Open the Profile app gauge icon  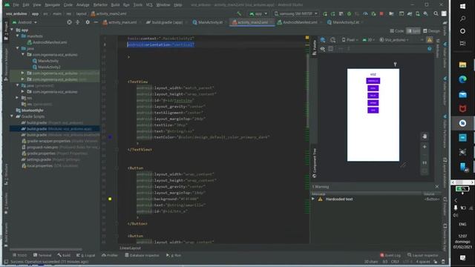pos(365,13)
